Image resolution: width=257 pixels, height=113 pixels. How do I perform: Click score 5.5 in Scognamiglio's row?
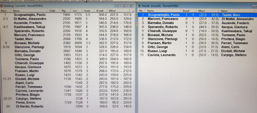click(x=88, y=15)
